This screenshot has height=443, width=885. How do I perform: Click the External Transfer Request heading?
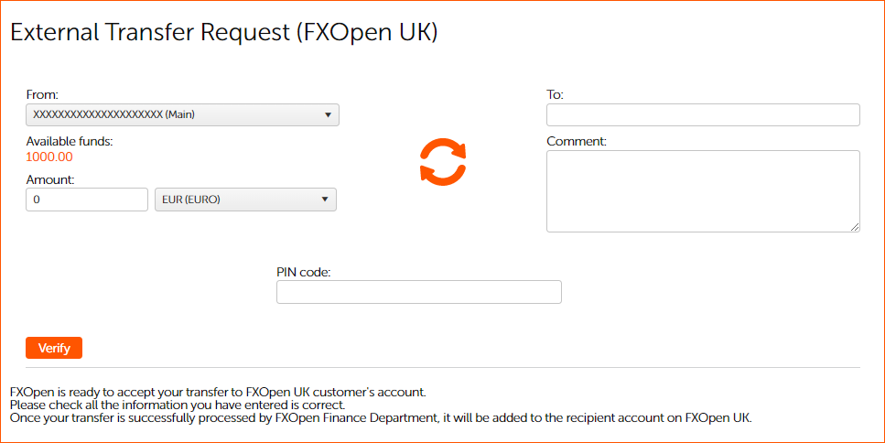pyautogui.click(x=224, y=33)
